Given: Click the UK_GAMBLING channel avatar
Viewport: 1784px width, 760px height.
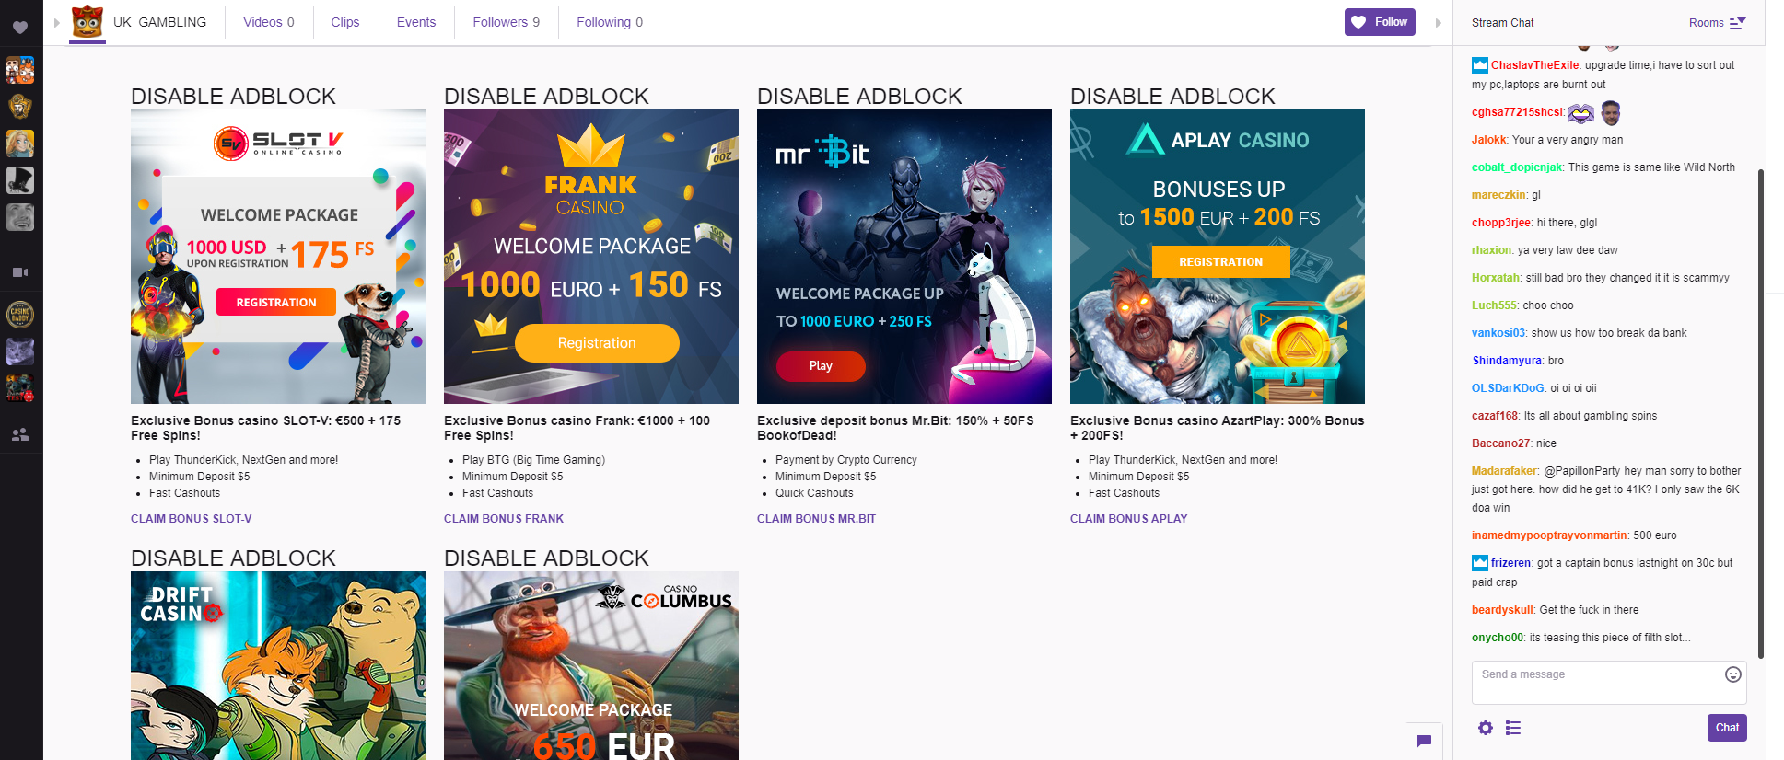Looking at the screenshot, I should [x=87, y=22].
